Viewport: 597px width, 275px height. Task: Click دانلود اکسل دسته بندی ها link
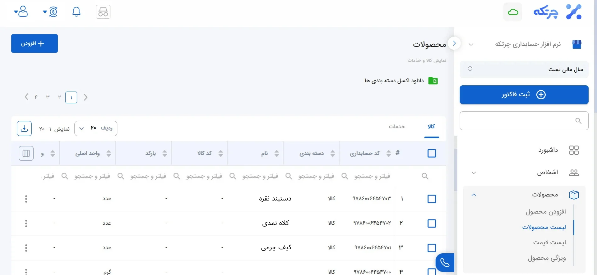click(394, 81)
